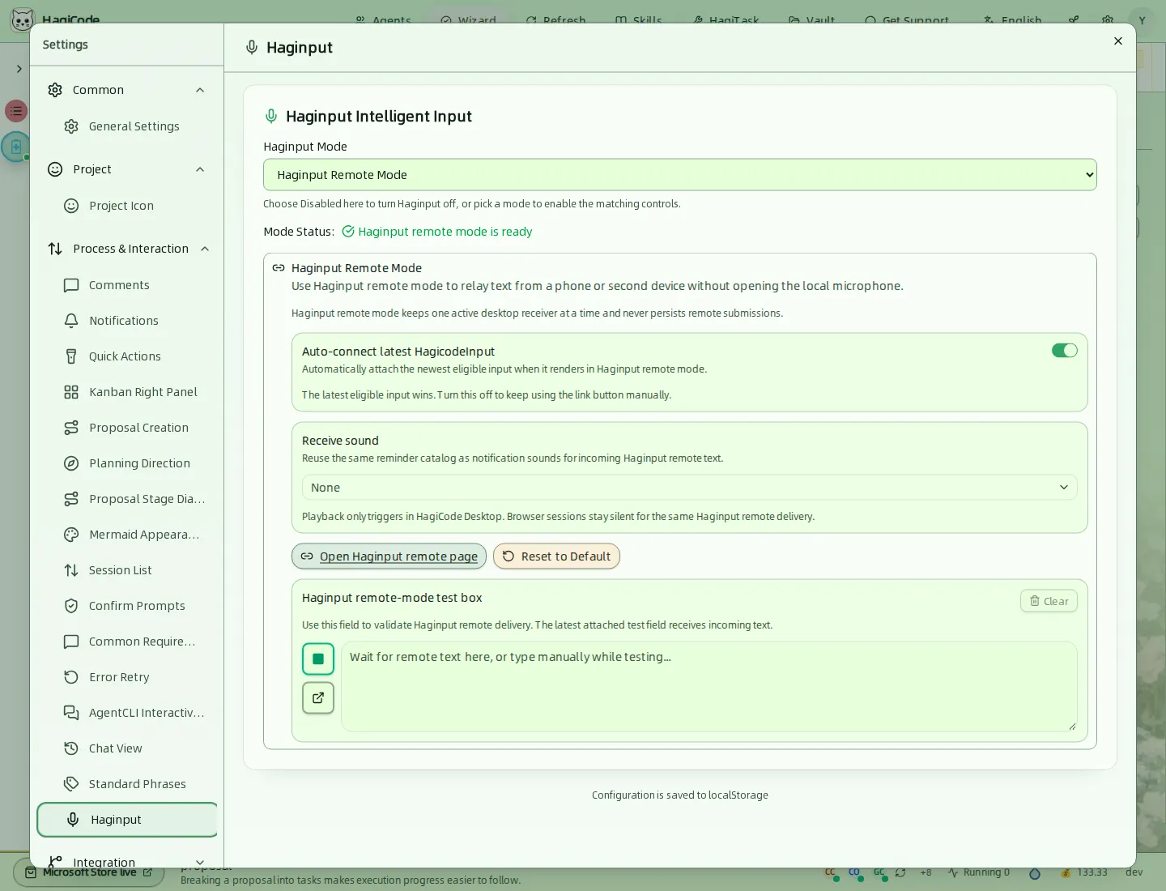Click the General Settings gear icon
The width and height of the screenshot is (1166, 891).
(71, 126)
